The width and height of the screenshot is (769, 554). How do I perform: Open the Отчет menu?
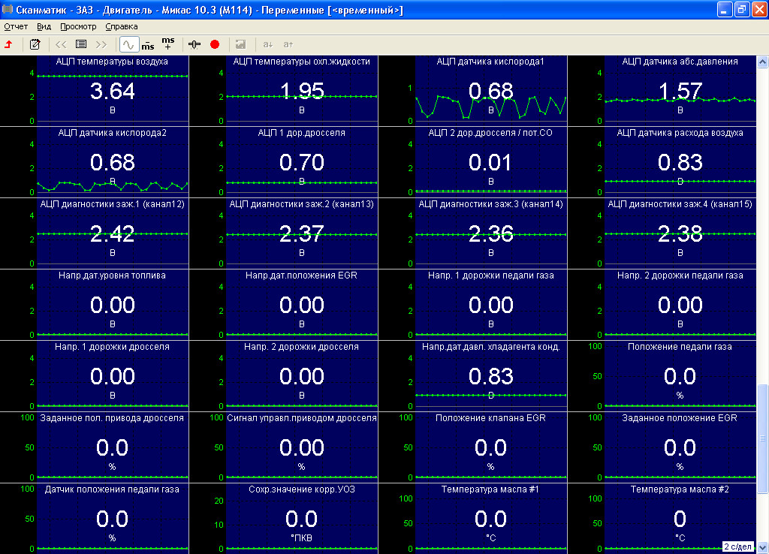[16, 26]
